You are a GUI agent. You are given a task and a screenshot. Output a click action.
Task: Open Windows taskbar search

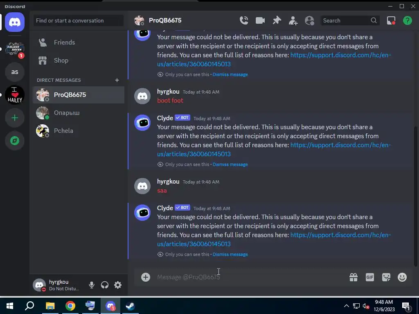pyautogui.click(x=29, y=306)
